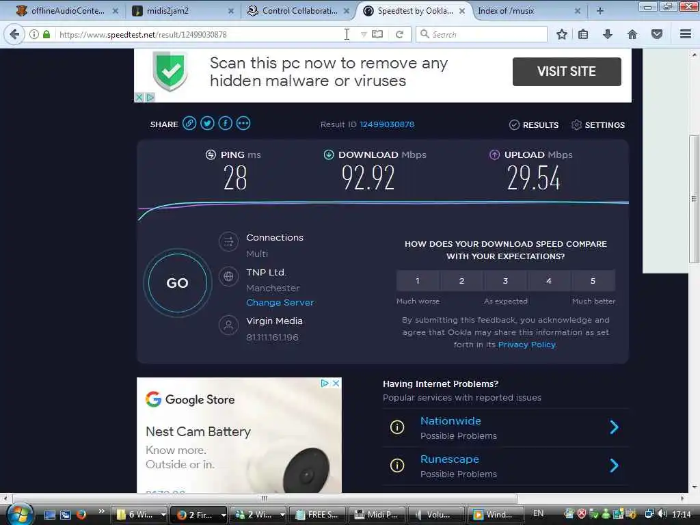Image resolution: width=700 pixels, height=525 pixels.
Task: Show more quick launch items chevron
Action: pos(102,511)
